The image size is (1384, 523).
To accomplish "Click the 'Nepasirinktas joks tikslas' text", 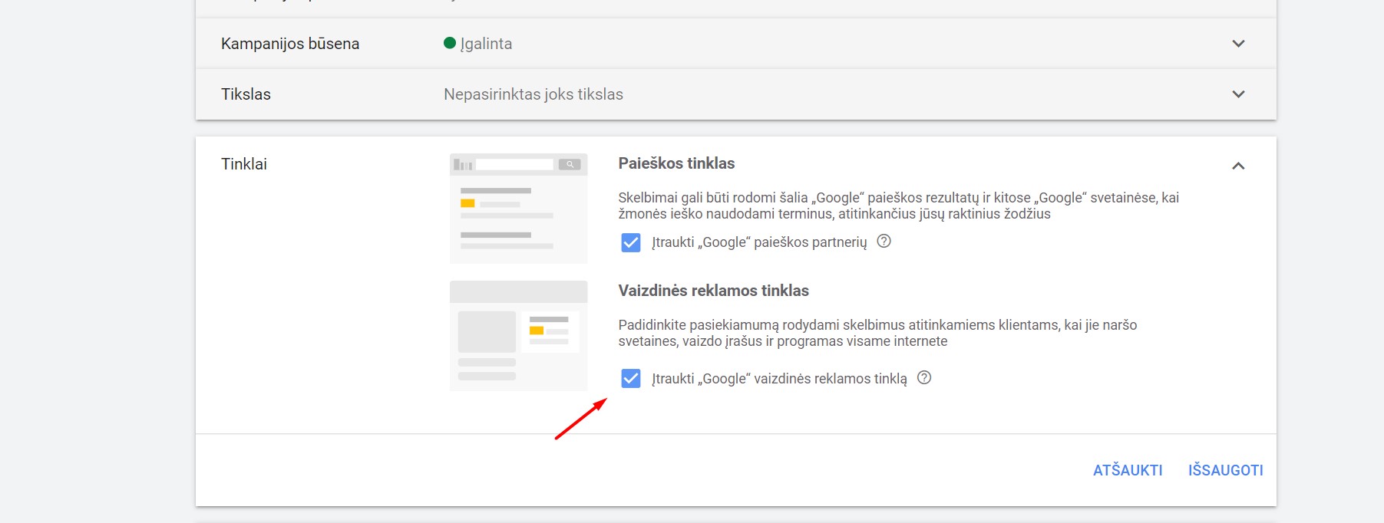I will point(533,94).
